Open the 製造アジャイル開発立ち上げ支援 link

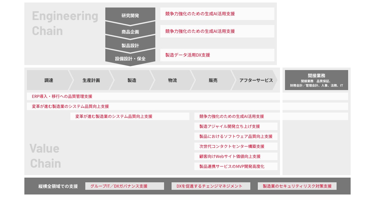(236, 126)
